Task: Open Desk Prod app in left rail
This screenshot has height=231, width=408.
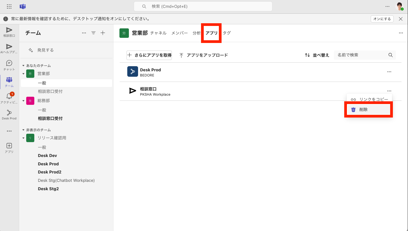Action: click(x=9, y=115)
